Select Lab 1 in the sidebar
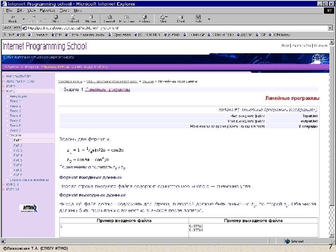 (18, 140)
